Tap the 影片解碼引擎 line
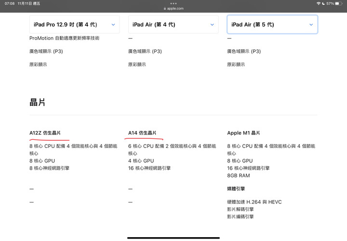Screen dimensions: 347x241 pyautogui.click(x=240, y=209)
